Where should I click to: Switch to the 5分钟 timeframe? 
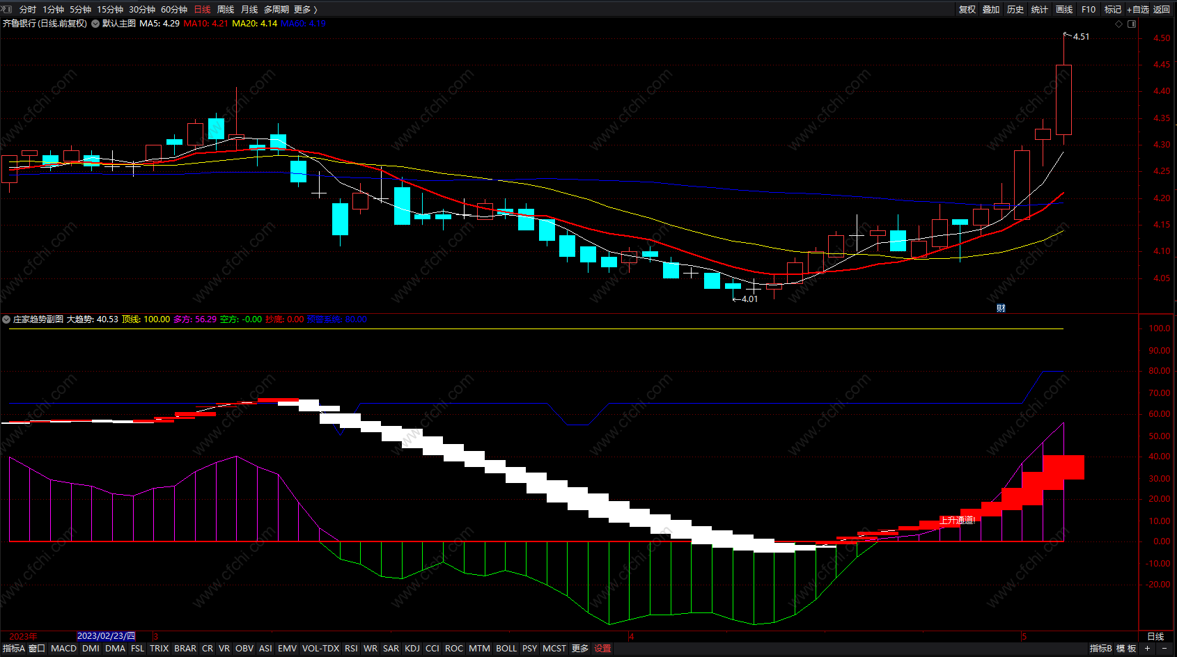click(x=80, y=9)
